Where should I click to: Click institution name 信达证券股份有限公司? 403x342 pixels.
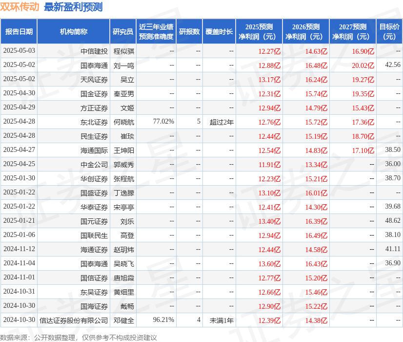pos(74,320)
